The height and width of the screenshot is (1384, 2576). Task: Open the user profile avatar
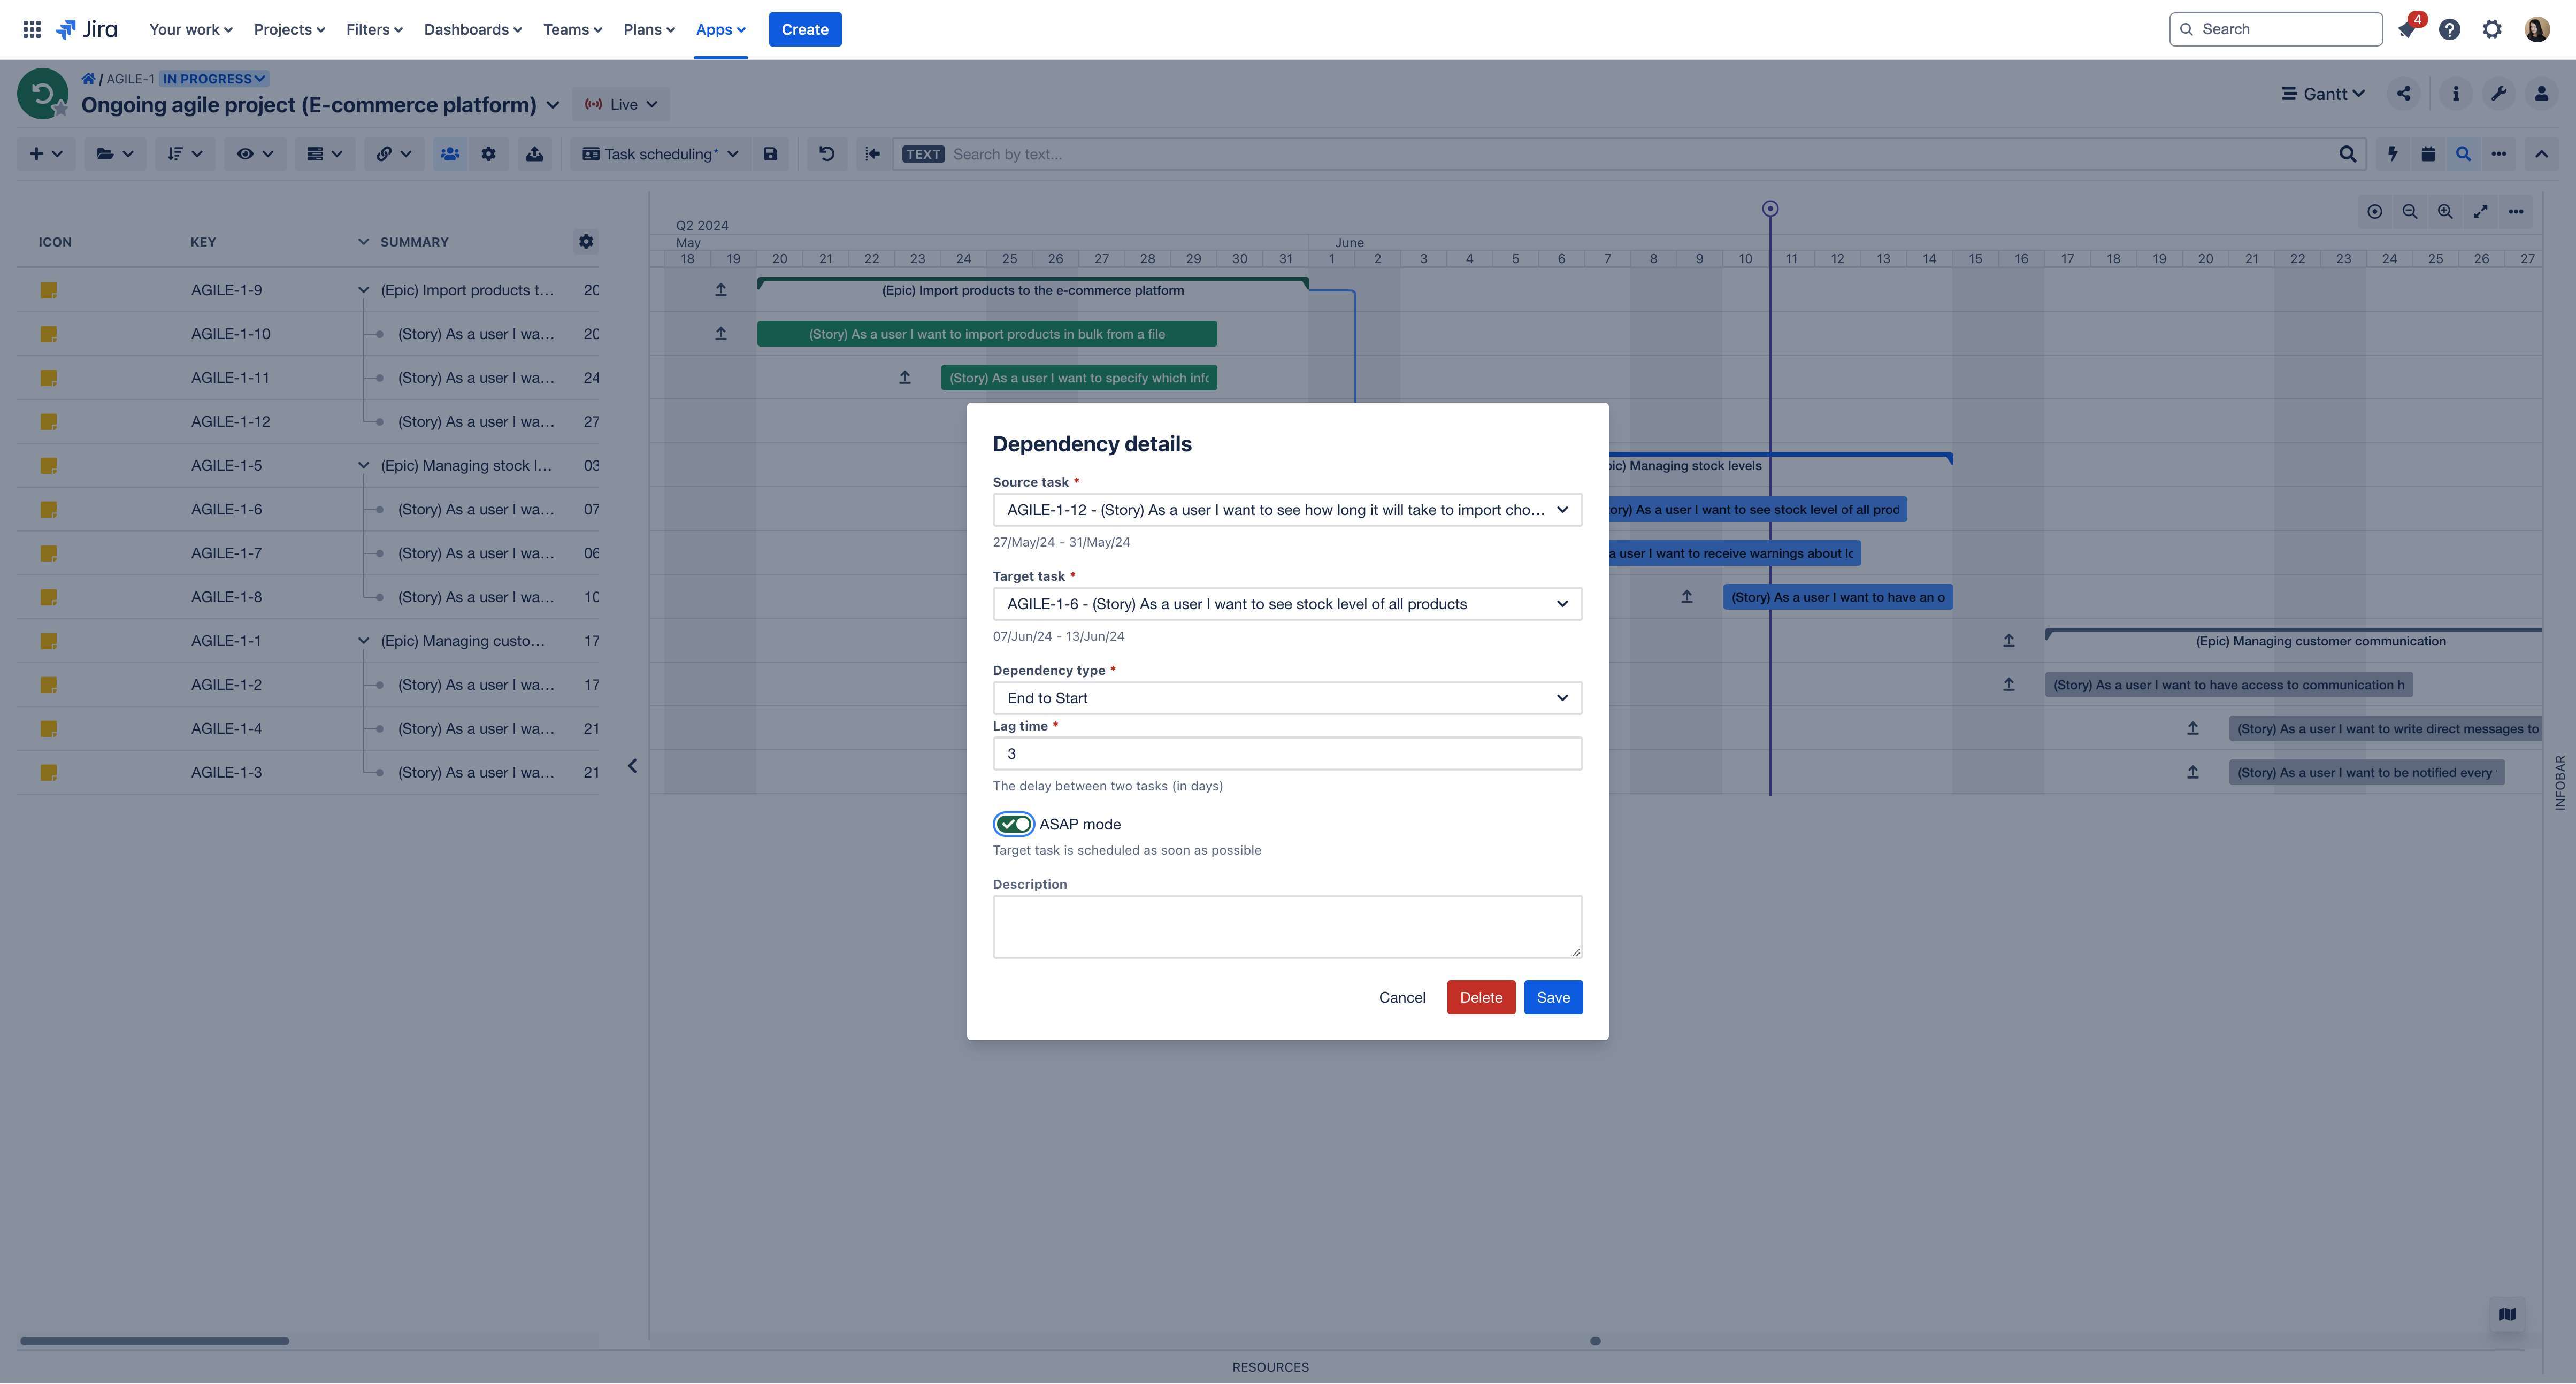[x=2537, y=29]
